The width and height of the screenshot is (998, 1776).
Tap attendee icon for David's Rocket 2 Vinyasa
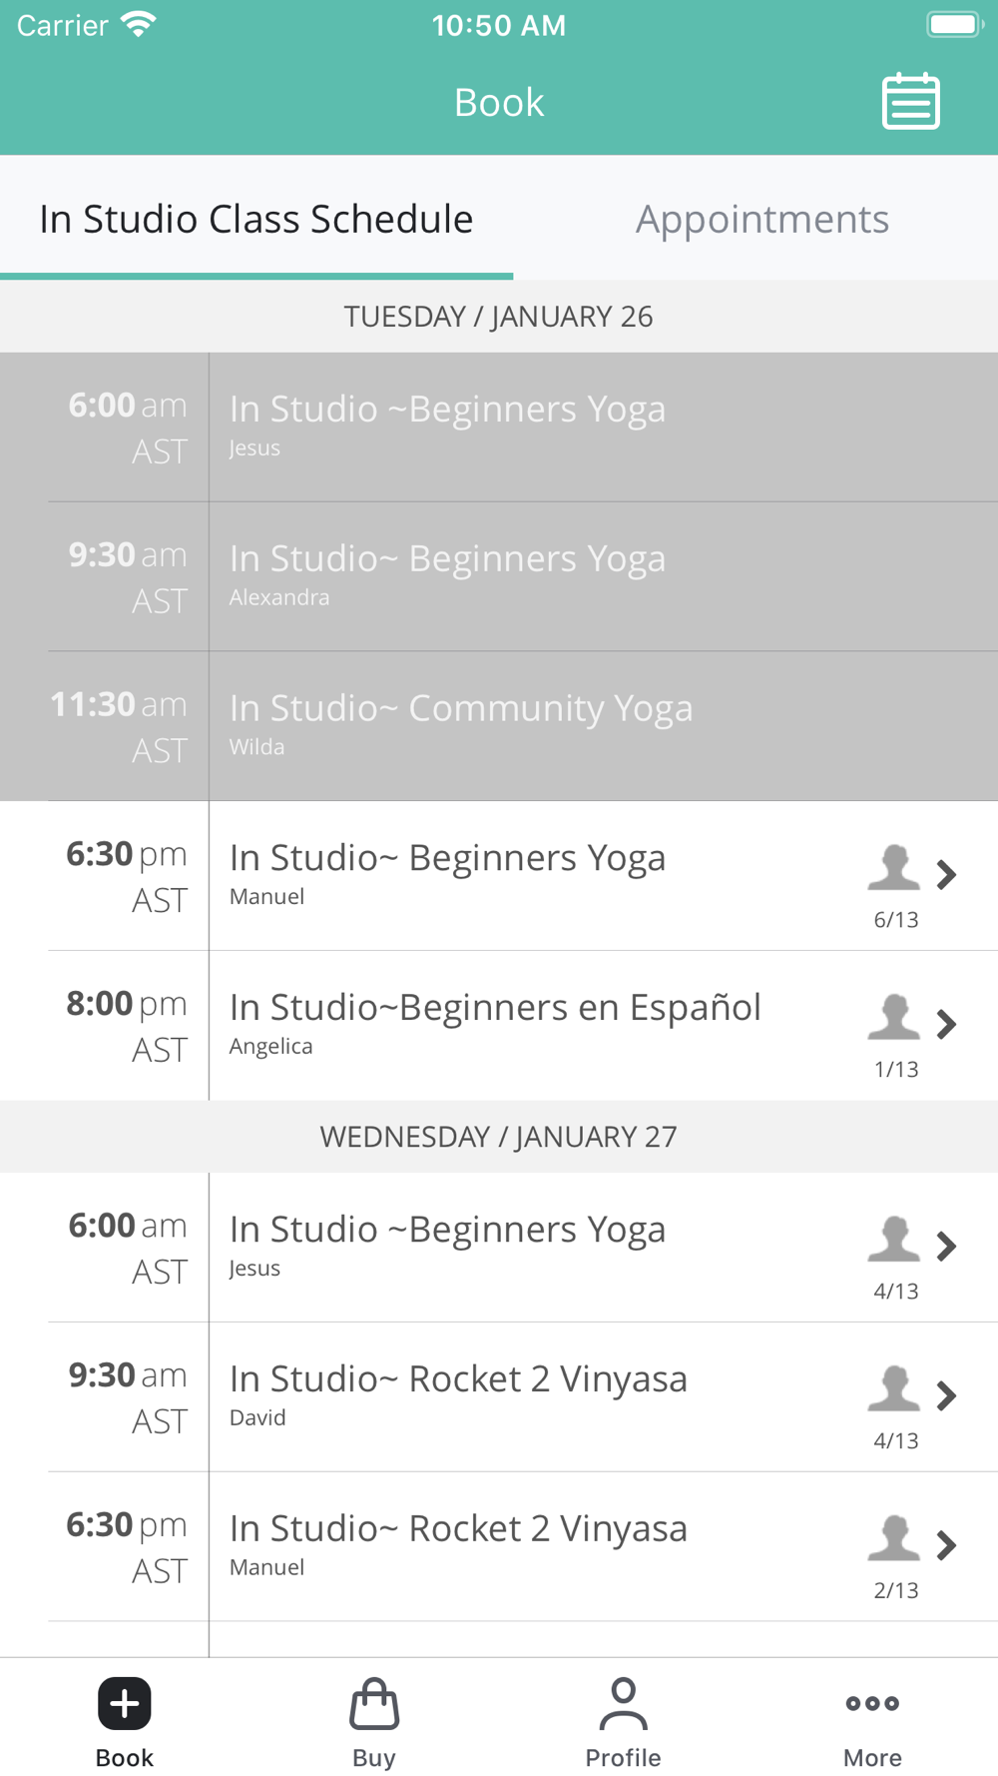(893, 1388)
